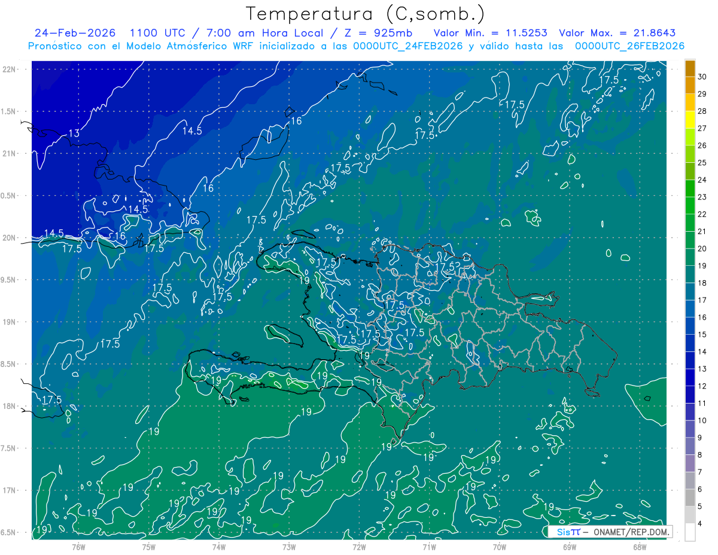The width and height of the screenshot is (718, 555).
Task: Click the color bar segment between 16 and 17
Action: coord(690,309)
